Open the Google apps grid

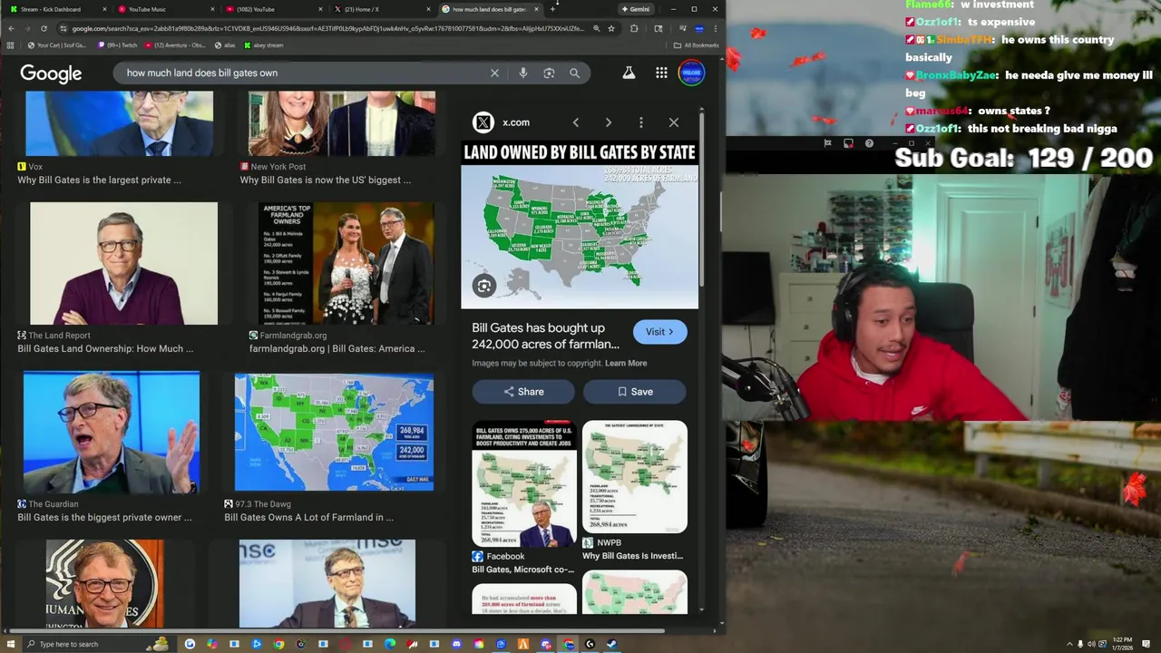pyautogui.click(x=661, y=73)
